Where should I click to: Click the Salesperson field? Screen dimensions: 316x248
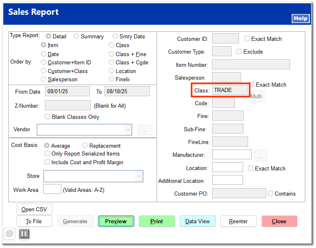point(227,77)
